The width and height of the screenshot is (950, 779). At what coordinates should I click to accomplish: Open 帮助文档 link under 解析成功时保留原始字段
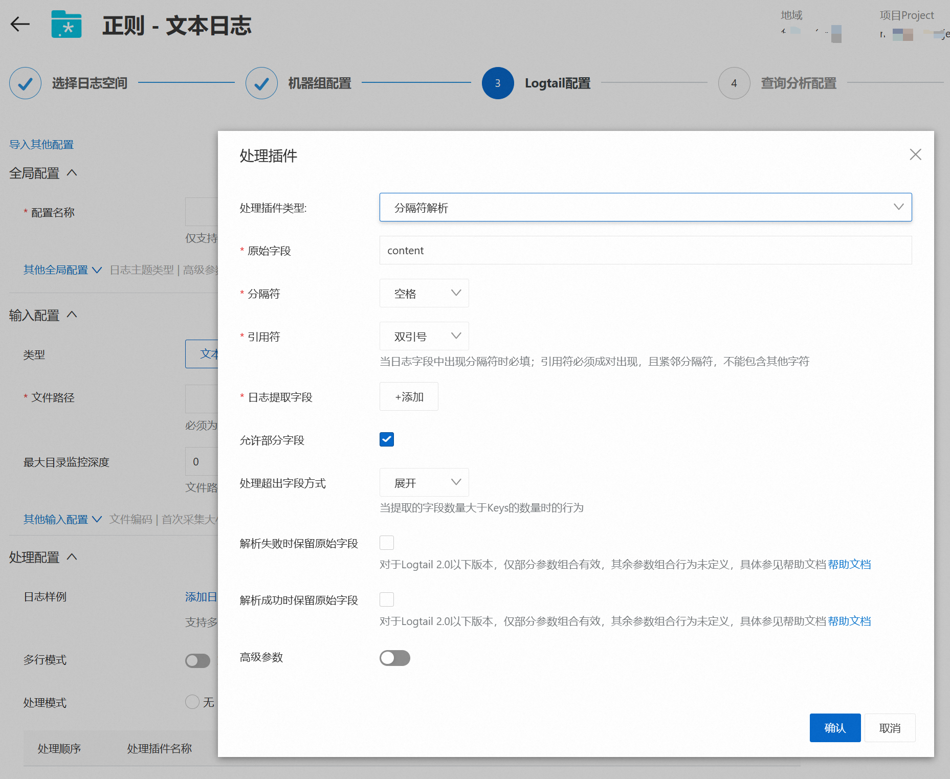point(849,621)
